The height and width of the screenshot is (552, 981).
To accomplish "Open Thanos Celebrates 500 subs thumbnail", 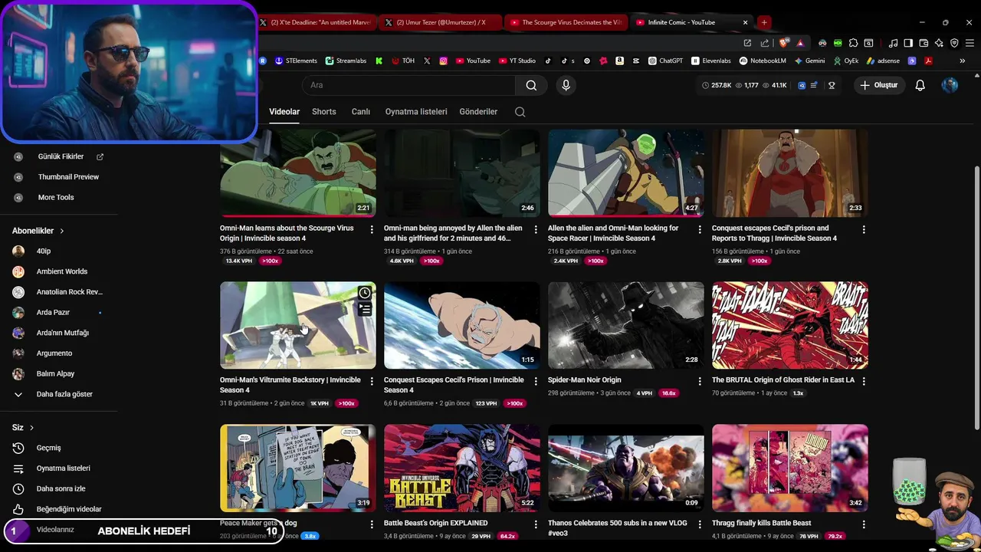I will click(x=625, y=468).
